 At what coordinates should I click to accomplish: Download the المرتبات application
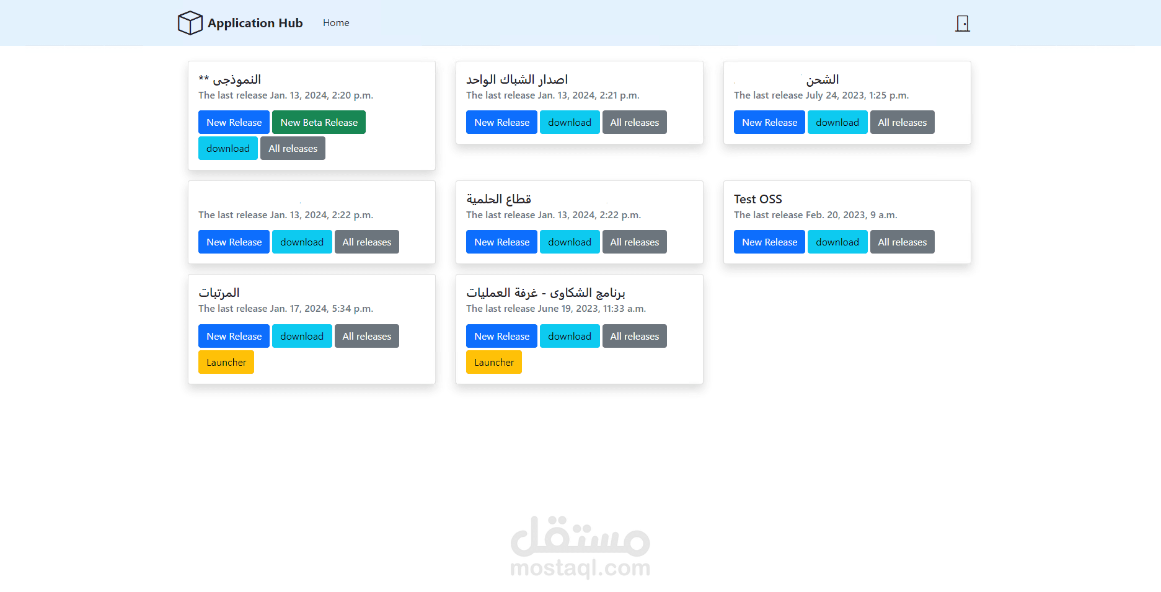pos(302,336)
